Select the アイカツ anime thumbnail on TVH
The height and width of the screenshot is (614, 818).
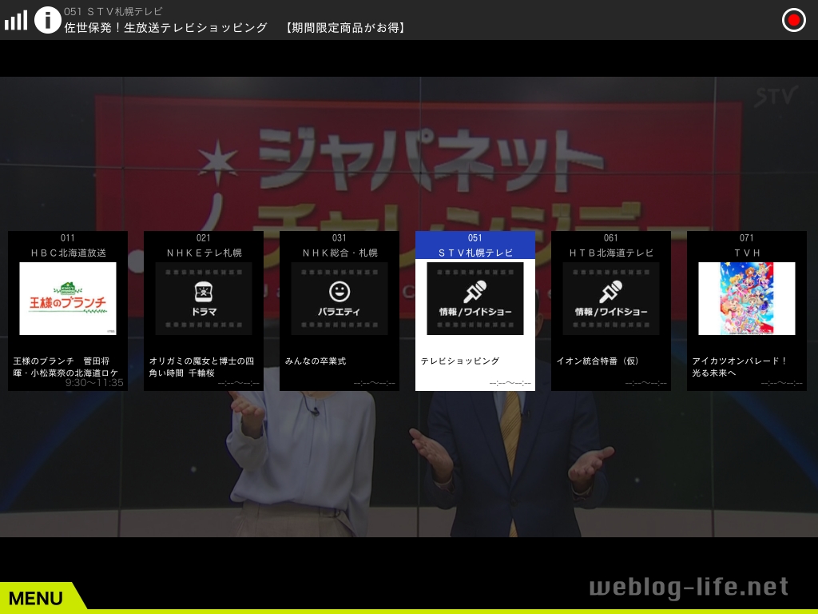point(747,299)
